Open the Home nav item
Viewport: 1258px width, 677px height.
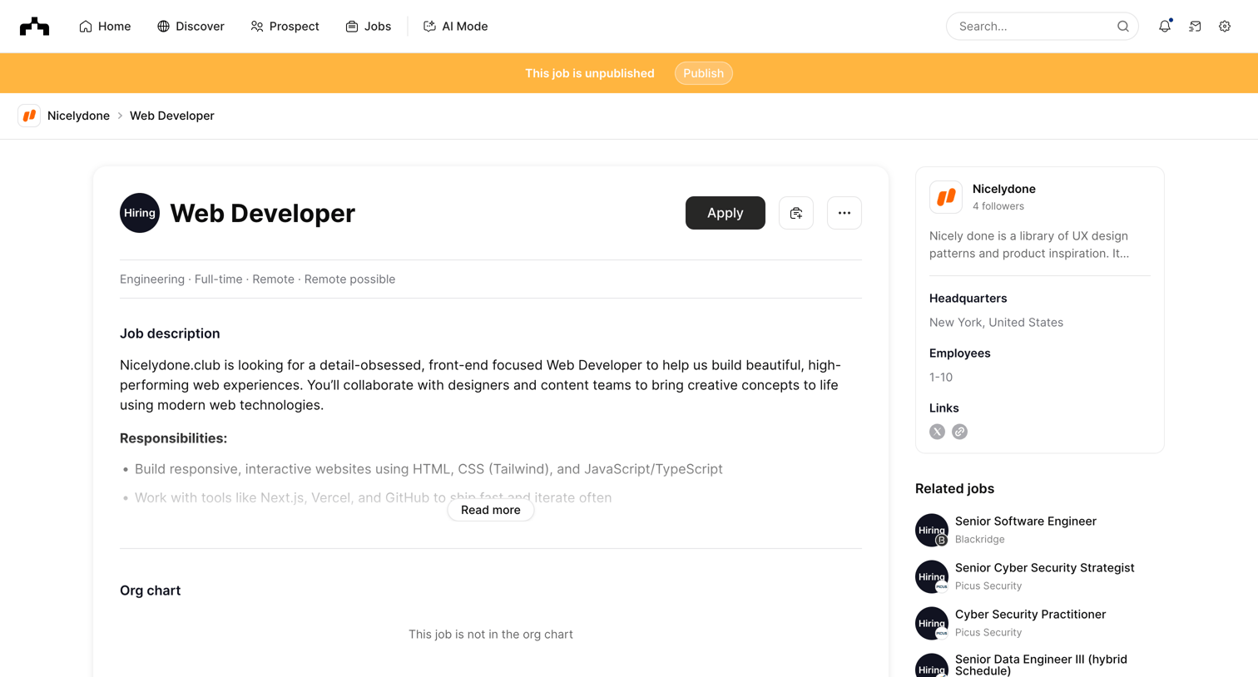(105, 27)
